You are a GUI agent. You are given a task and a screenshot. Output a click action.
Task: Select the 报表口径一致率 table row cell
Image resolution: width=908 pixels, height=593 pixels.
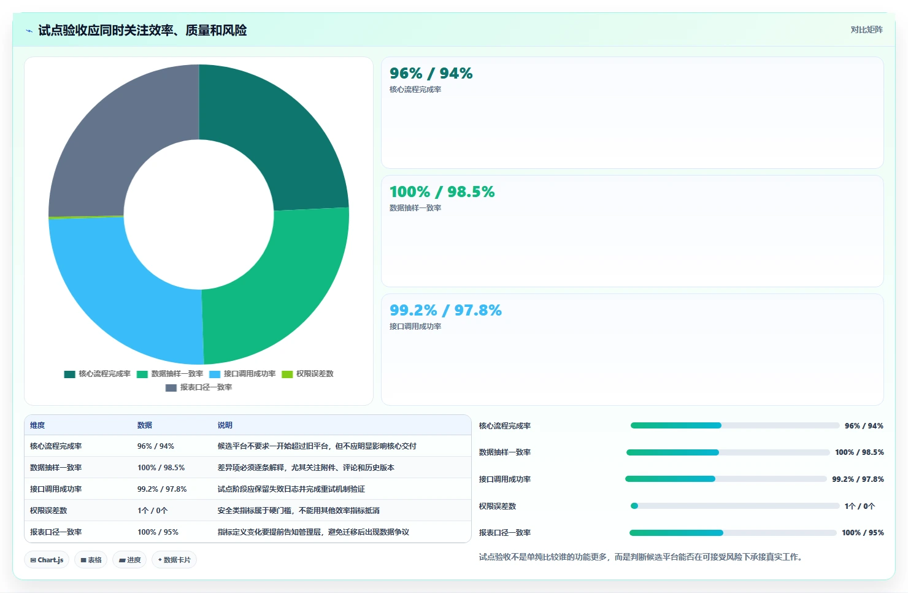pos(56,532)
